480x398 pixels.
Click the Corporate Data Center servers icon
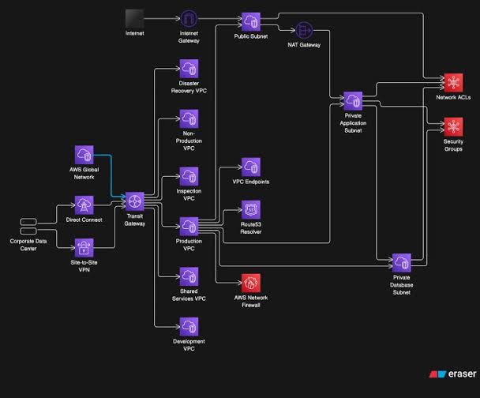[28, 227]
